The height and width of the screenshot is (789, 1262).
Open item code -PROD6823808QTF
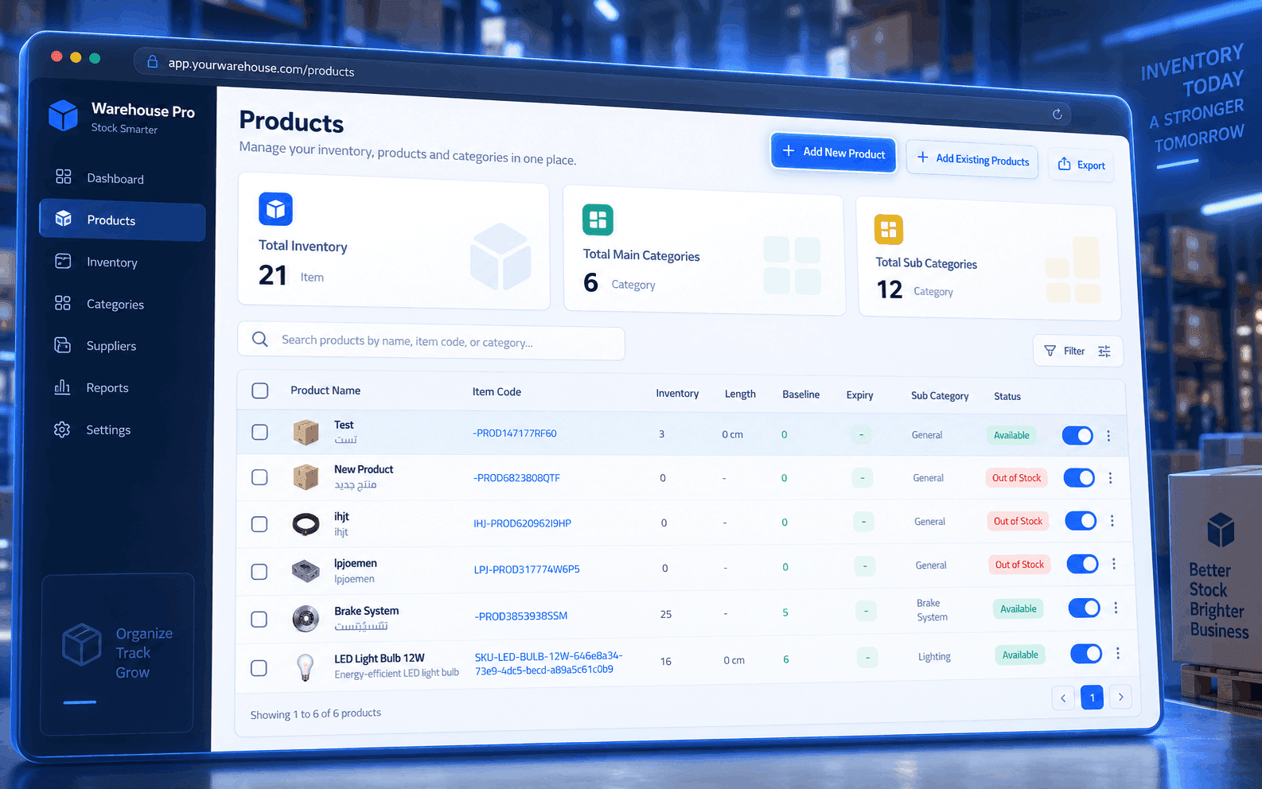click(516, 478)
